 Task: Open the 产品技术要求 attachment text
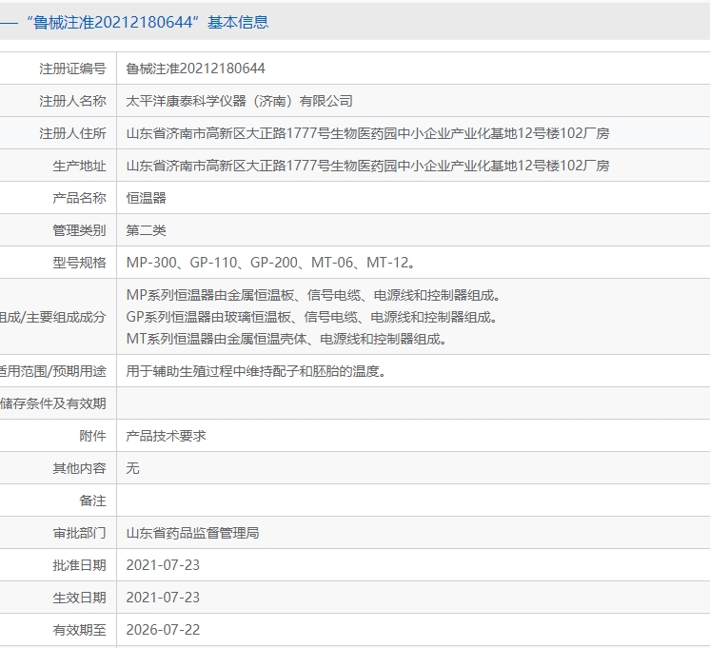166,436
